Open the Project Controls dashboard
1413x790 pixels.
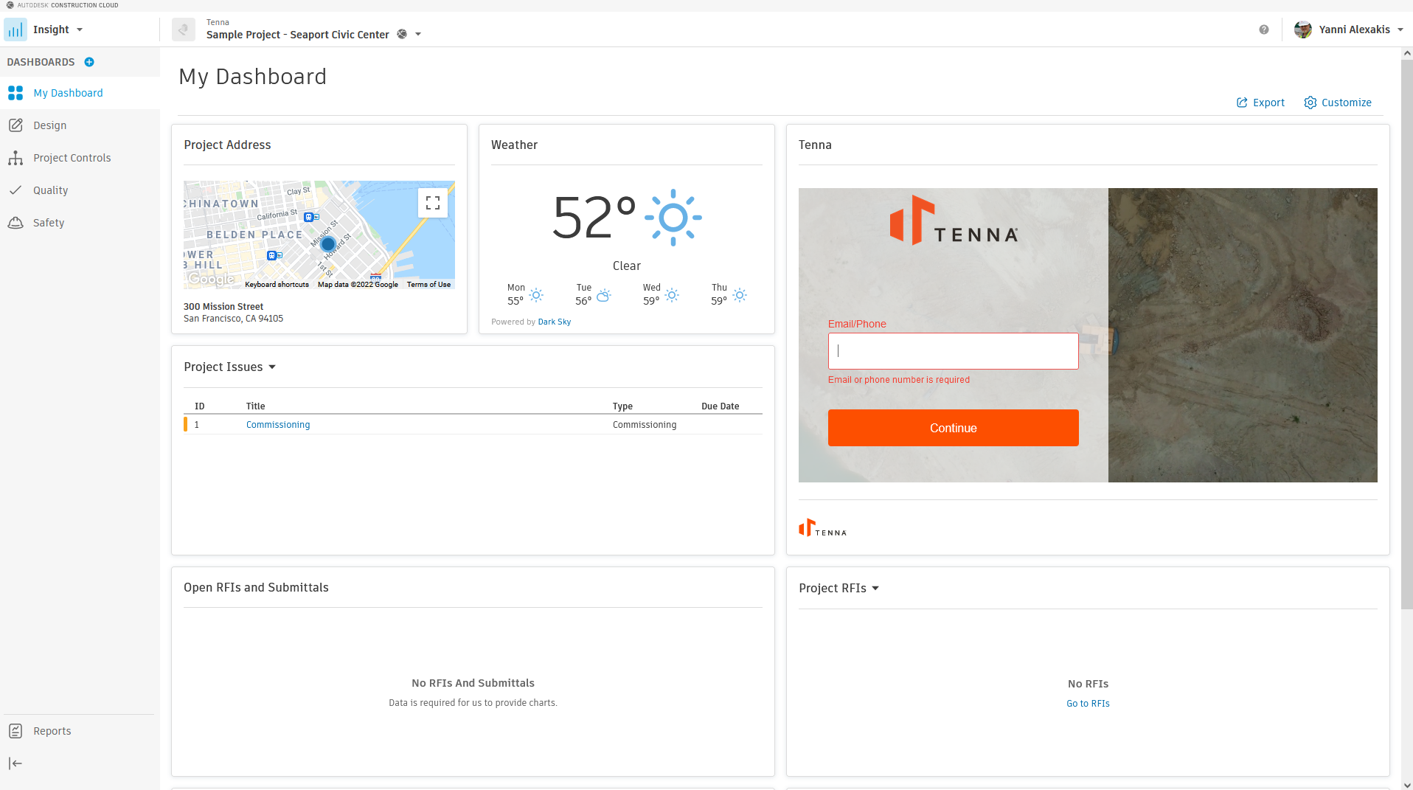[x=80, y=158]
